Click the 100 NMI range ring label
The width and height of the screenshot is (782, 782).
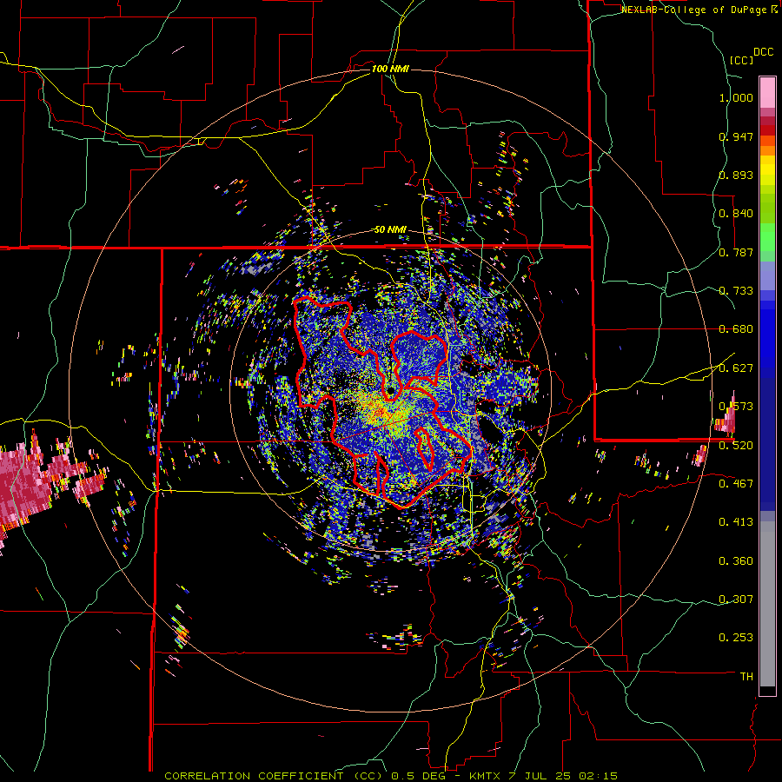pos(390,69)
